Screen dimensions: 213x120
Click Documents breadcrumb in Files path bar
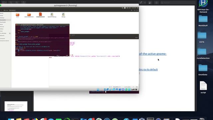click(x=12, y=10)
